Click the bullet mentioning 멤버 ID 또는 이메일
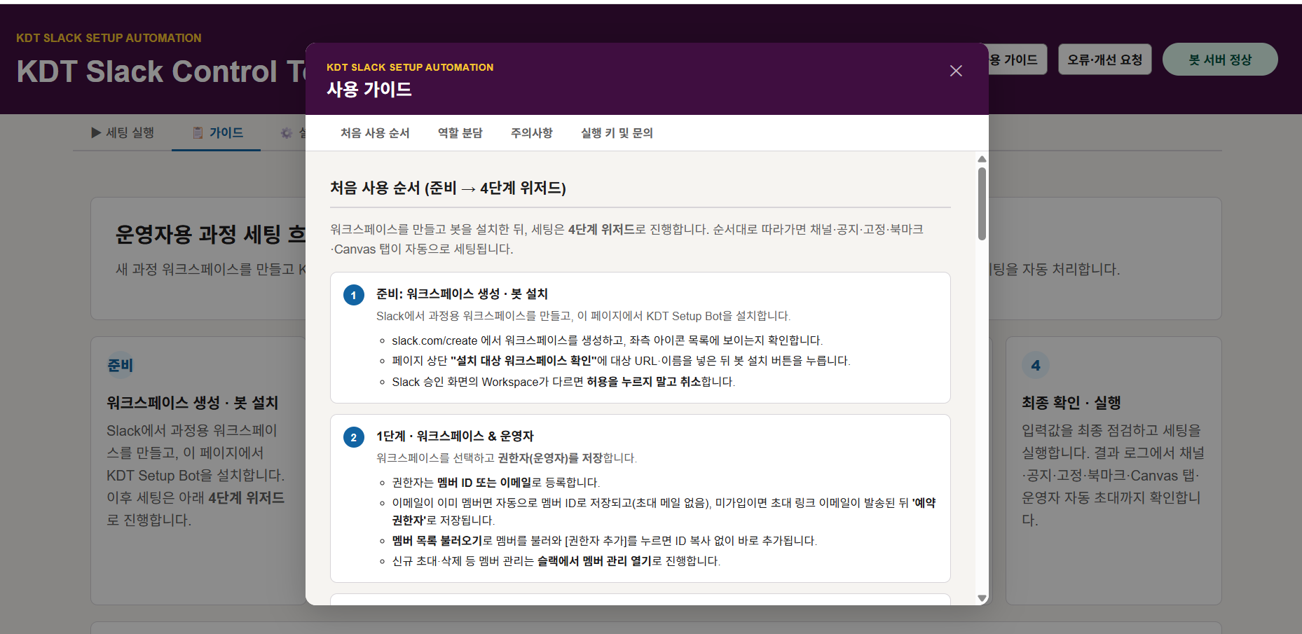This screenshot has height=634, width=1302. pos(495,483)
